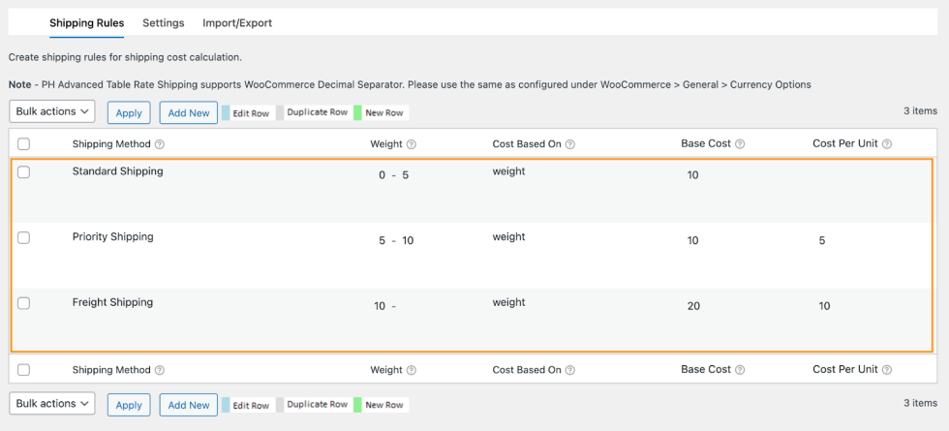Click the help icon beside bottom Shipping Method header
The image size is (949, 431).
pos(160,370)
